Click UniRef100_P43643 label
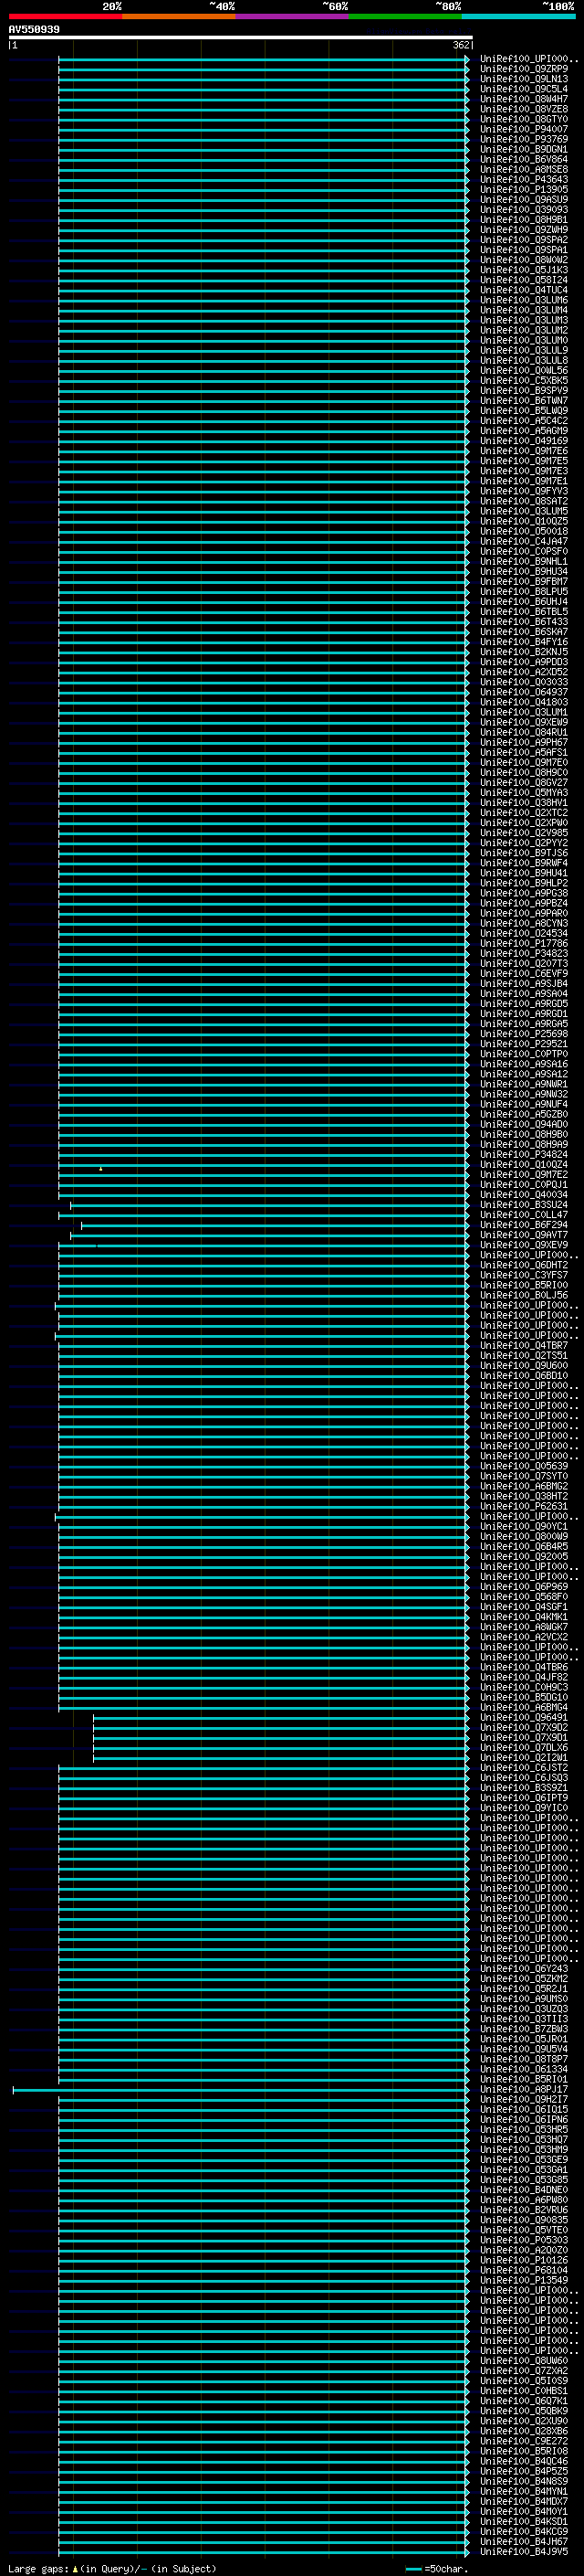 (523, 180)
